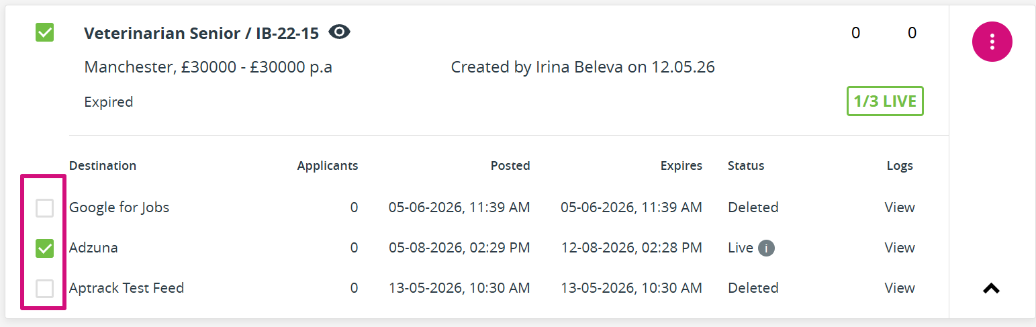Click the eye icon beside Veterinarian Senior
This screenshot has height=327, width=1036.
(340, 32)
